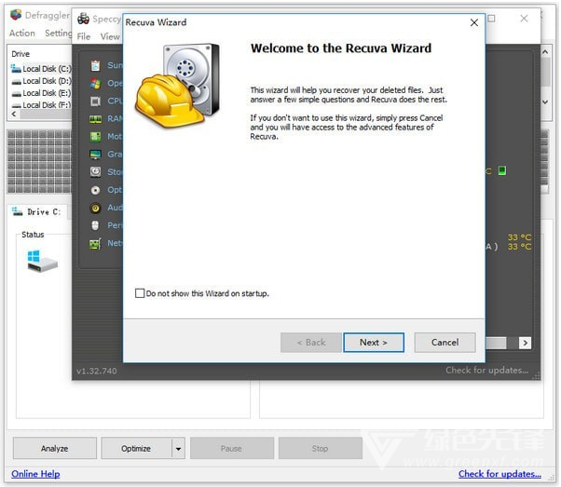Select the Storage hard drive icon
Image resolution: width=561 pixels, height=487 pixels.
pos(95,171)
